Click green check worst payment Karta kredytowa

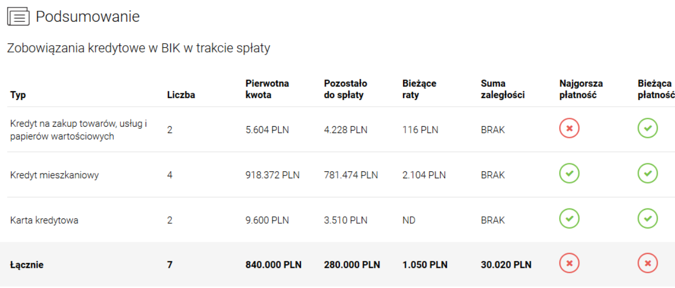pos(569,219)
